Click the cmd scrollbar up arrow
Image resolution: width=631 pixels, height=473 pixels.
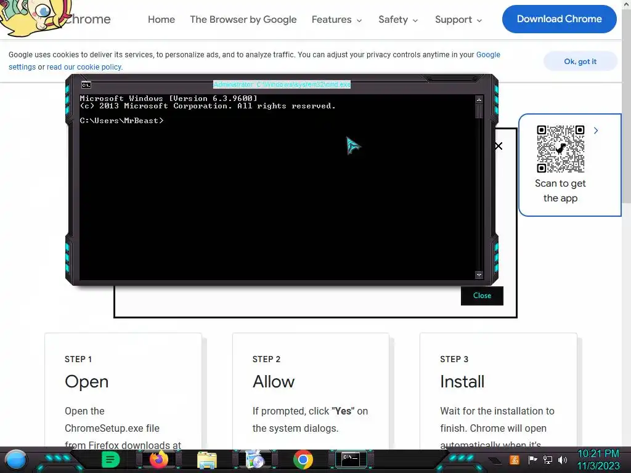pyautogui.click(x=479, y=99)
